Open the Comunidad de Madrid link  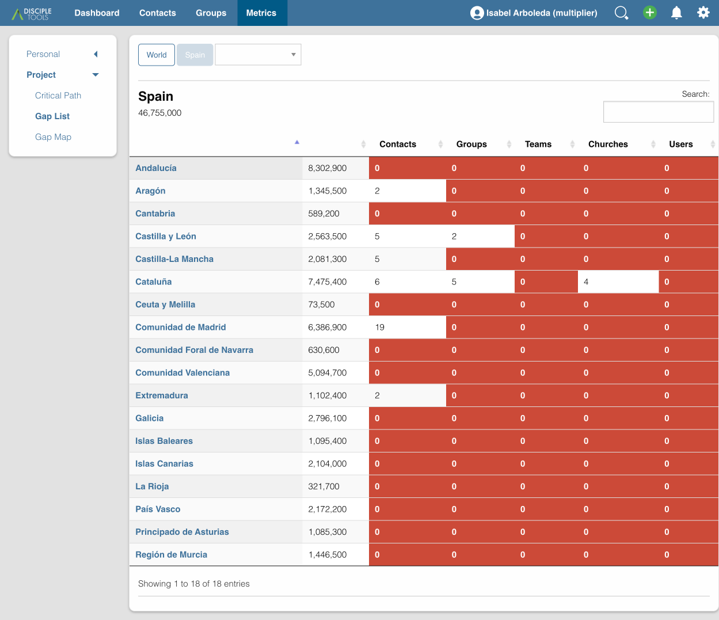pyautogui.click(x=181, y=327)
